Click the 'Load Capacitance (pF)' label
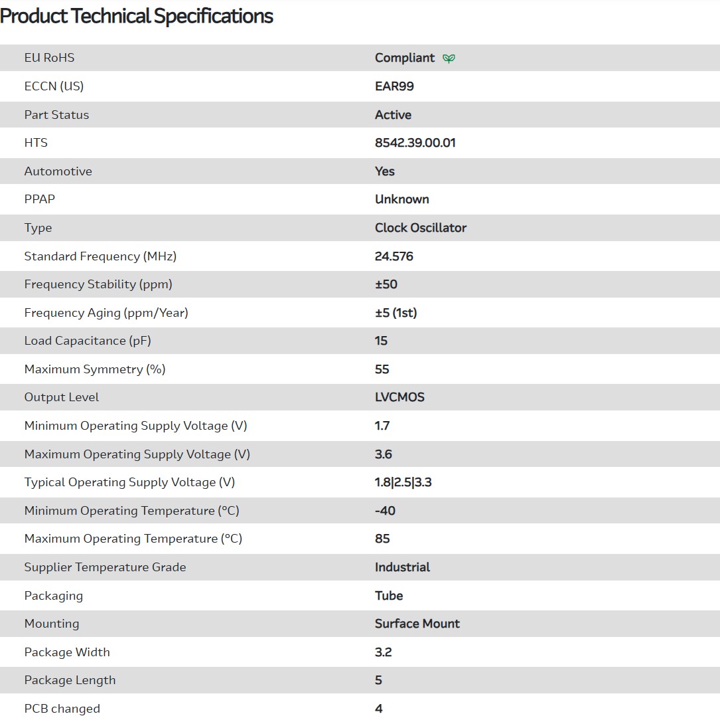The width and height of the screenshot is (720, 720). point(88,341)
